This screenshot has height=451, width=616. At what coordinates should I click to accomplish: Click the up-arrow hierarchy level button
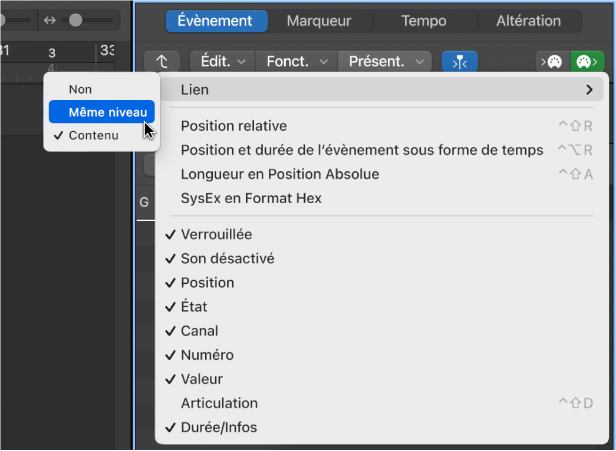coord(163,61)
